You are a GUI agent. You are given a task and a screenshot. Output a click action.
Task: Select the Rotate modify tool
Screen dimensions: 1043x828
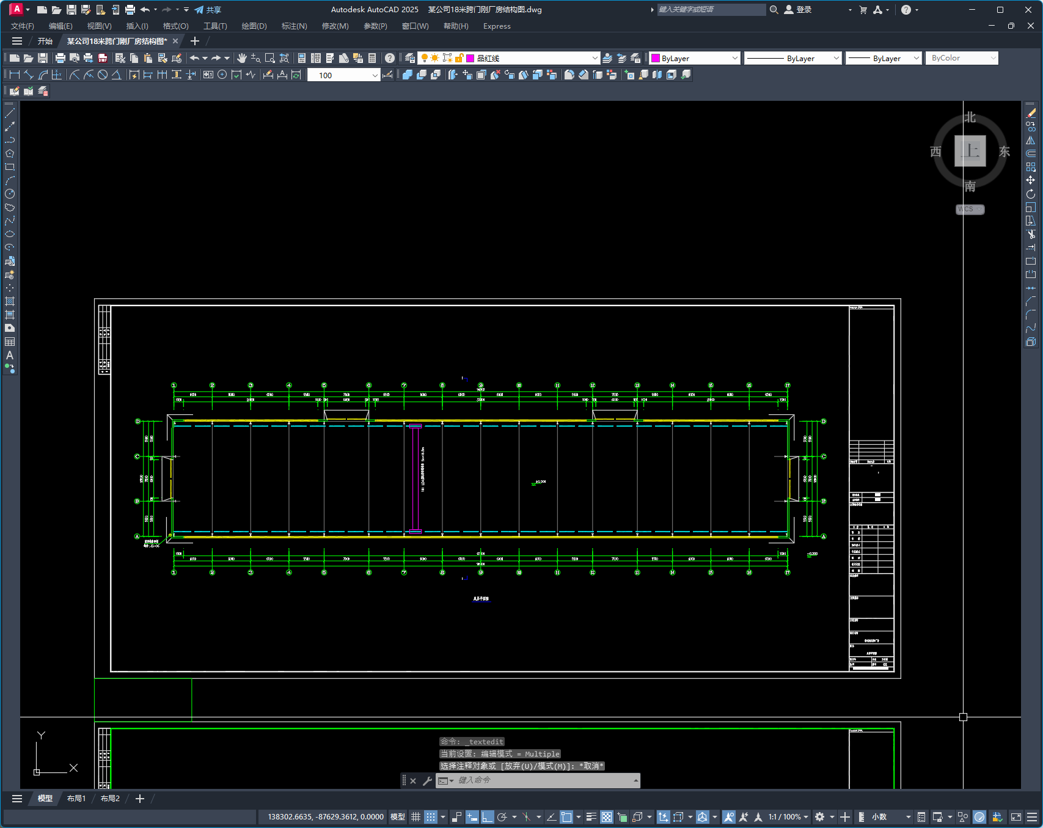tap(1031, 194)
